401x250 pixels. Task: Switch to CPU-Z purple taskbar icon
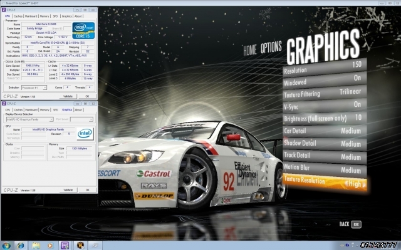(65, 246)
